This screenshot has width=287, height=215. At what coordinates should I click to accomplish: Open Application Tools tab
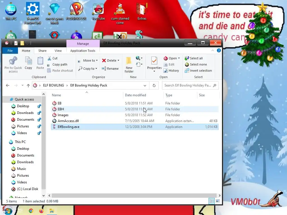83,51
